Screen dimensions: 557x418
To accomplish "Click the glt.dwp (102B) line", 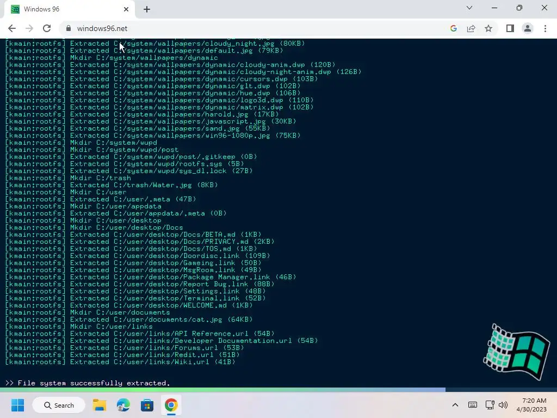I will point(153,86).
